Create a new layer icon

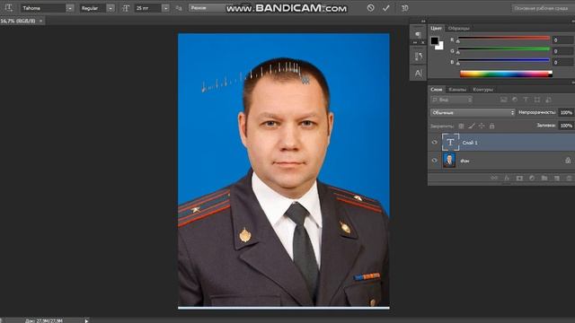(557, 178)
